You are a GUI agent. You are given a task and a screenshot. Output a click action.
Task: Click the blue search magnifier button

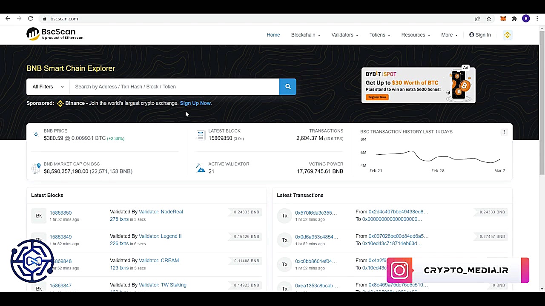(288, 87)
